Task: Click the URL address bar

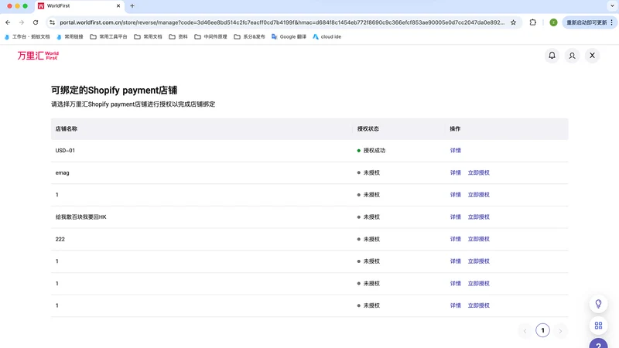Action: 282,22
